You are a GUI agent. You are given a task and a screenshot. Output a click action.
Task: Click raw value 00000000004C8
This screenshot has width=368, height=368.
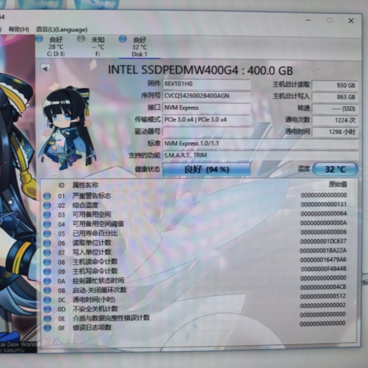(x=323, y=287)
